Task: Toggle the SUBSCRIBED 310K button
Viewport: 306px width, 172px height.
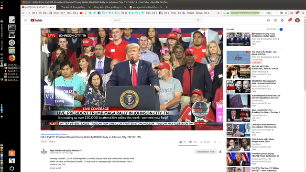Action: [x=206, y=152]
